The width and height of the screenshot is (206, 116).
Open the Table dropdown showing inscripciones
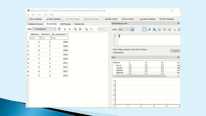coord(44,29)
